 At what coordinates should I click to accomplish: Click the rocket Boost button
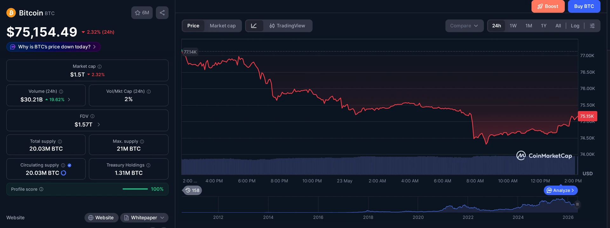tap(548, 6)
